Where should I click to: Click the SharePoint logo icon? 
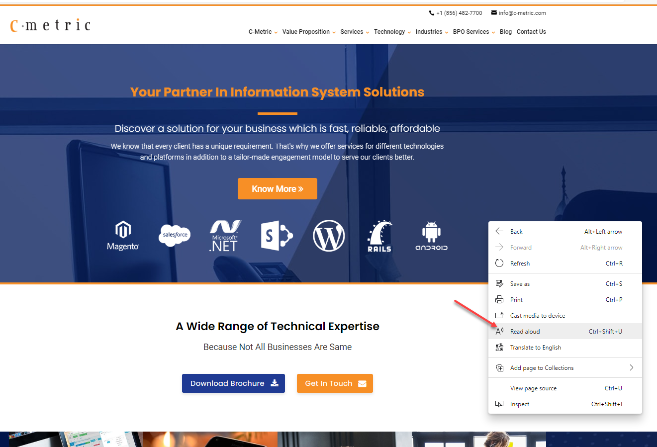tap(277, 236)
